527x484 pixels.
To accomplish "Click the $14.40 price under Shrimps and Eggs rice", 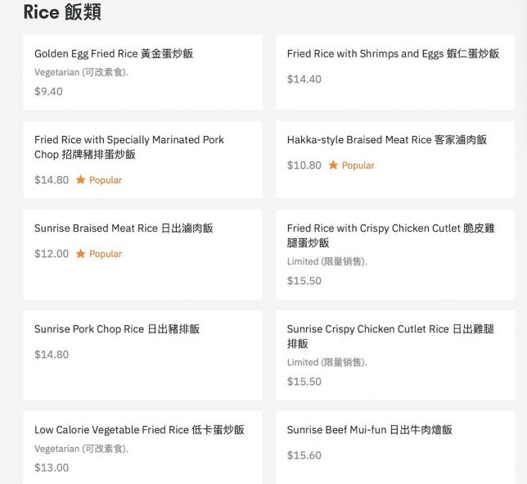I will click(x=304, y=79).
